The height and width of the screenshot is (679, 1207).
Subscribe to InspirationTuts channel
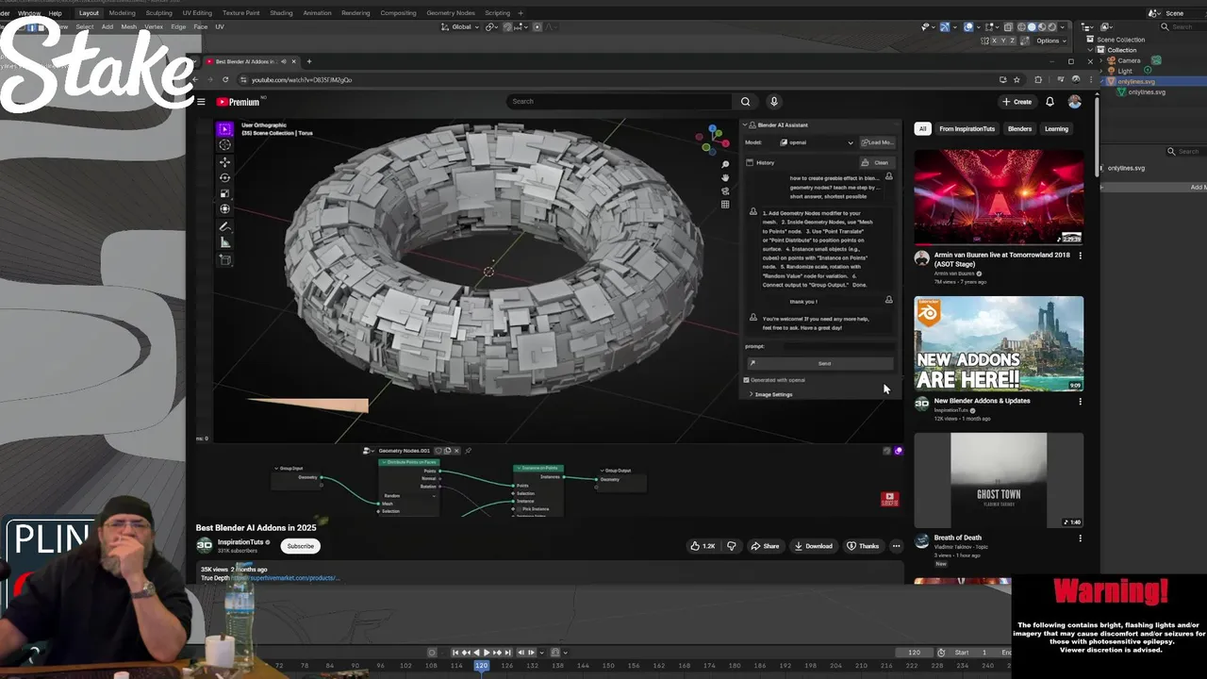tap(300, 546)
